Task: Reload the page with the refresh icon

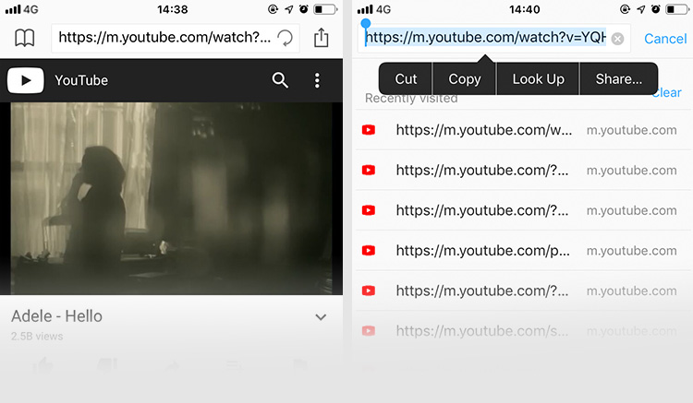Action: coord(286,38)
